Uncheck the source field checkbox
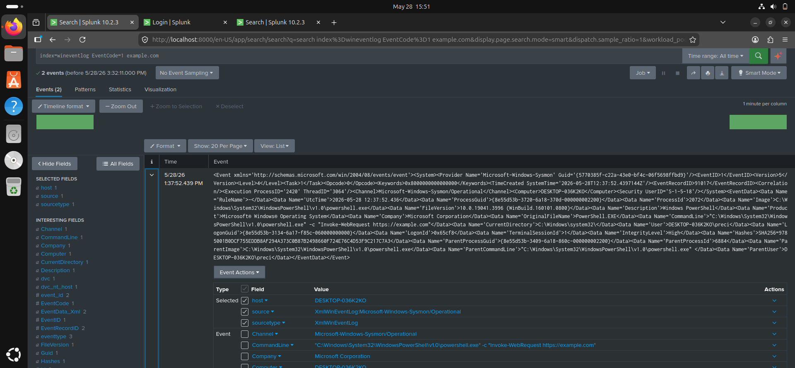This screenshot has width=795, height=368. pyautogui.click(x=245, y=312)
